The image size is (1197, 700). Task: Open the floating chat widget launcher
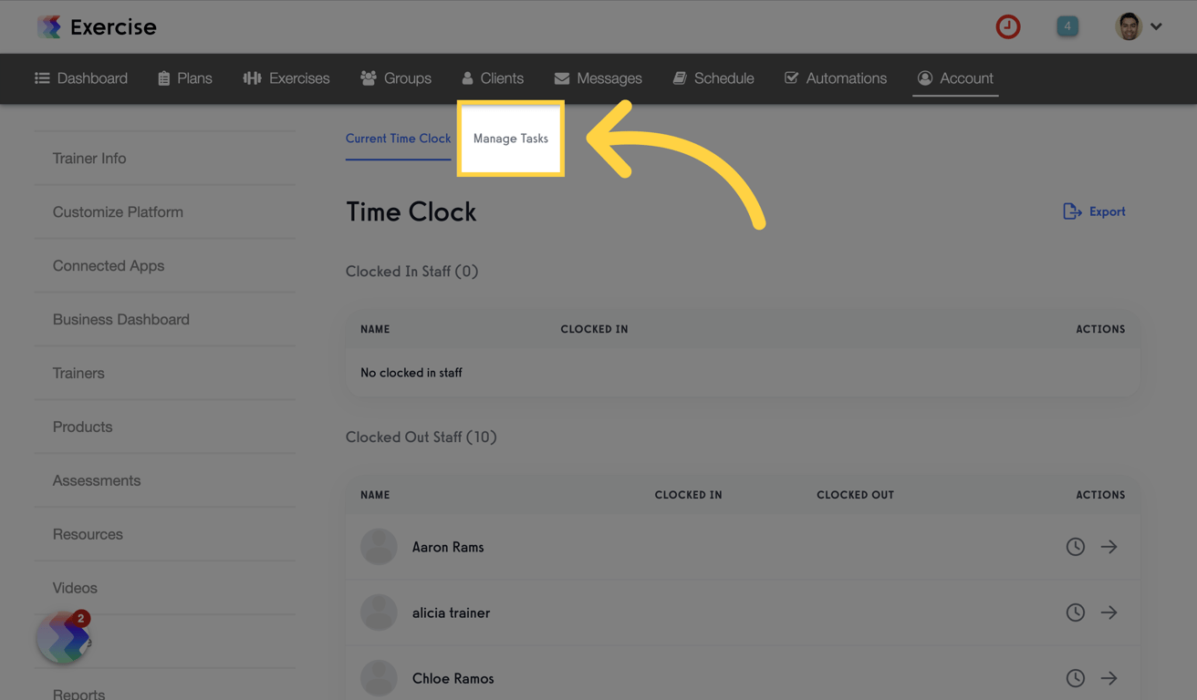pos(63,638)
